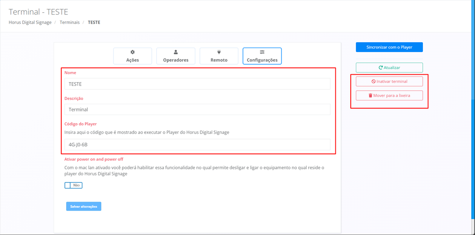This screenshot has height=235, width=475.
Task: Click the ban icon beside Inativar terminal
Action: [x=373, y=82]
